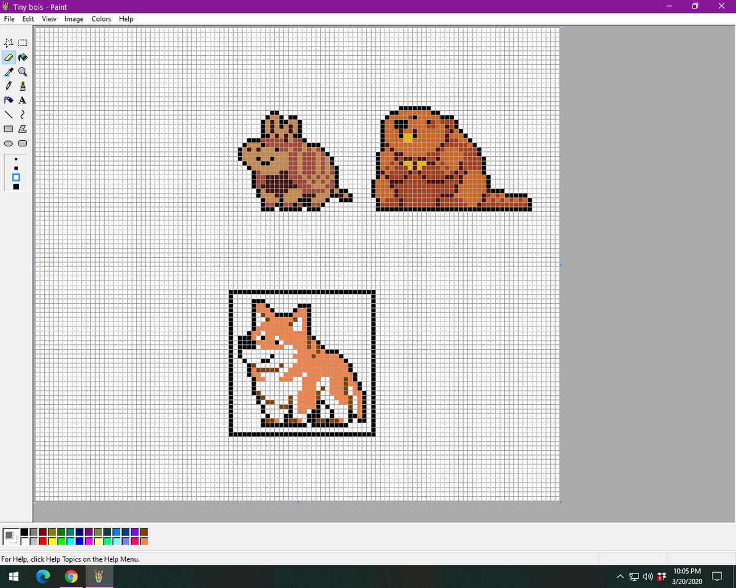The height and width of the screenshot is (588, 736).
Task: Open the Colors menu
Action: (x=101, y=19)
